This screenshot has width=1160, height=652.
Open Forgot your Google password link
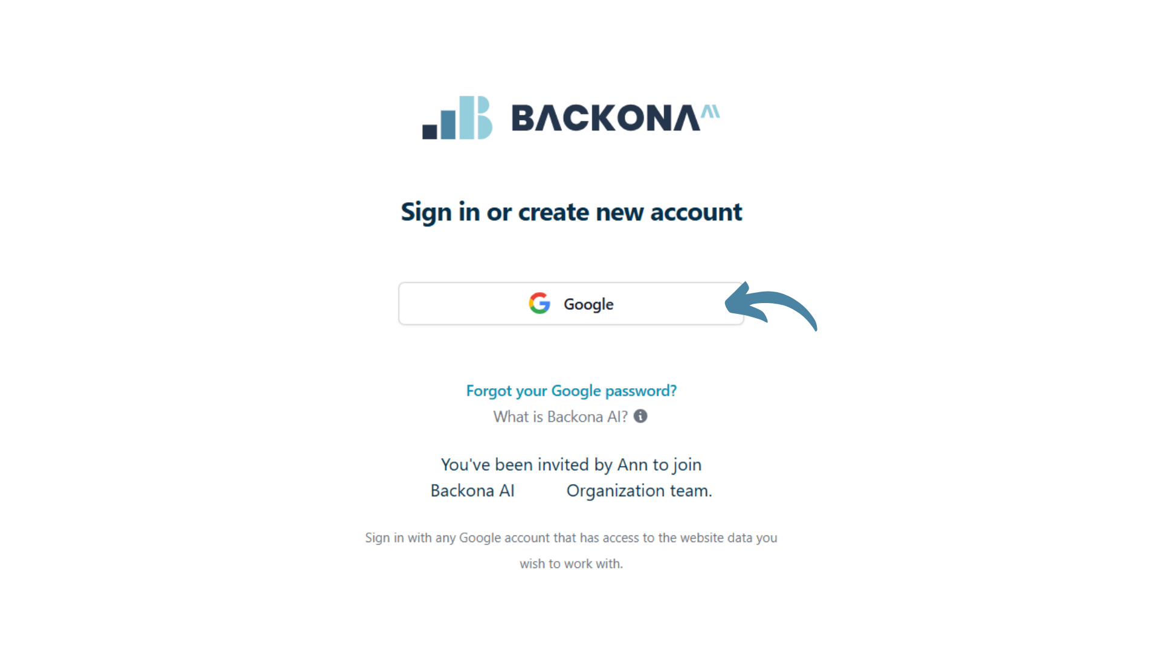point(571,391)
